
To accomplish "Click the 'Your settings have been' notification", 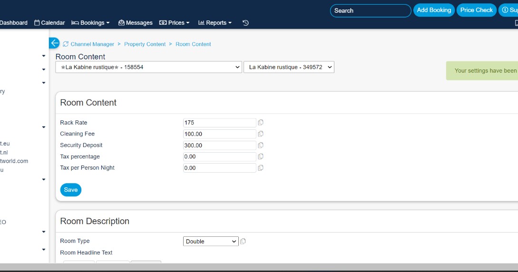I will [x=482, y=71].
